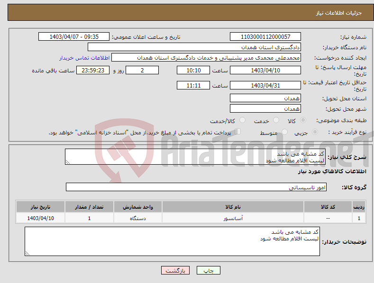Toggle the اسناد خزانه اسلامی payment checkbox
Viewport: 374px width, 283px height.
(x=237, y=131)
